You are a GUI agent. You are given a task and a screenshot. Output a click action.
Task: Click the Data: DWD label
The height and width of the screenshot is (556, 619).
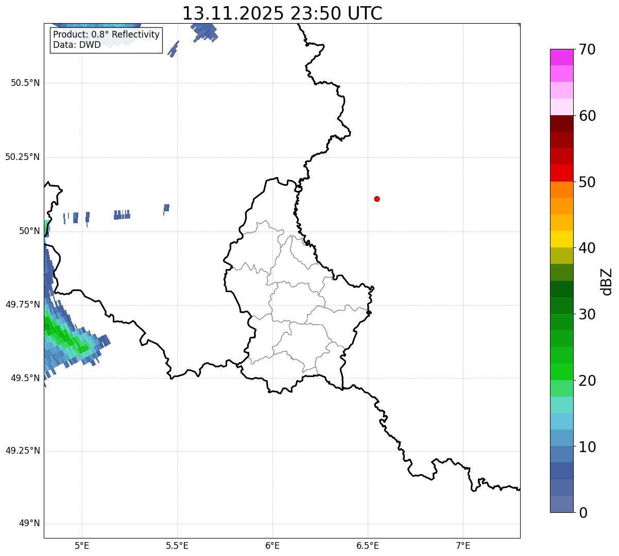click(x=77, y=45)
